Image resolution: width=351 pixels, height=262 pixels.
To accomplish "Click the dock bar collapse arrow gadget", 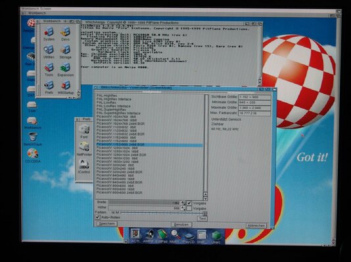I will coord(126,241).
